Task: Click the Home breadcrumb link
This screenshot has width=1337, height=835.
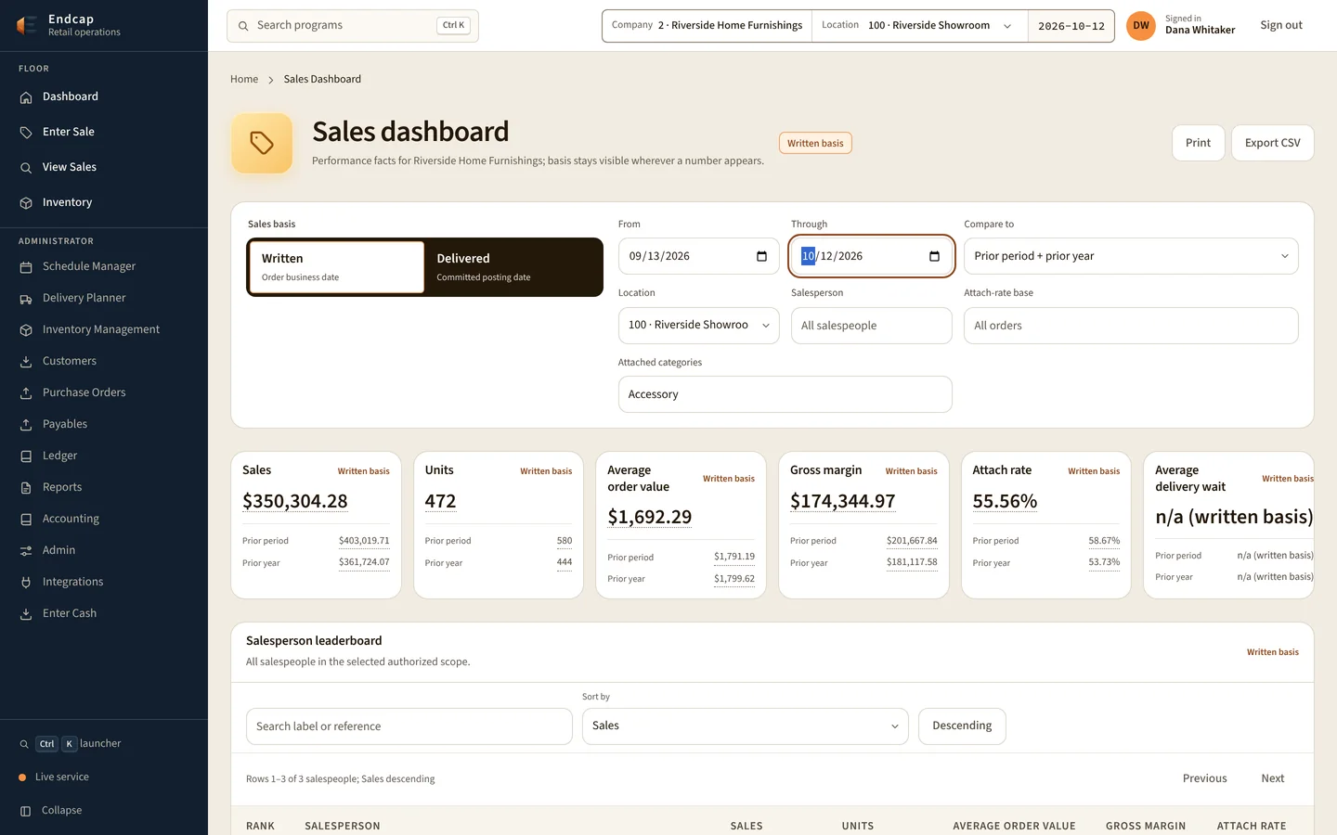Action: pos(244,80)
